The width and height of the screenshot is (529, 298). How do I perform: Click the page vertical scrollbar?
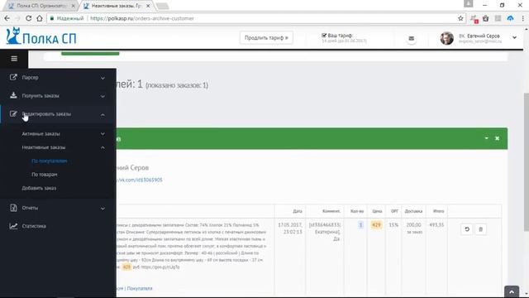(x=526, y=162)
